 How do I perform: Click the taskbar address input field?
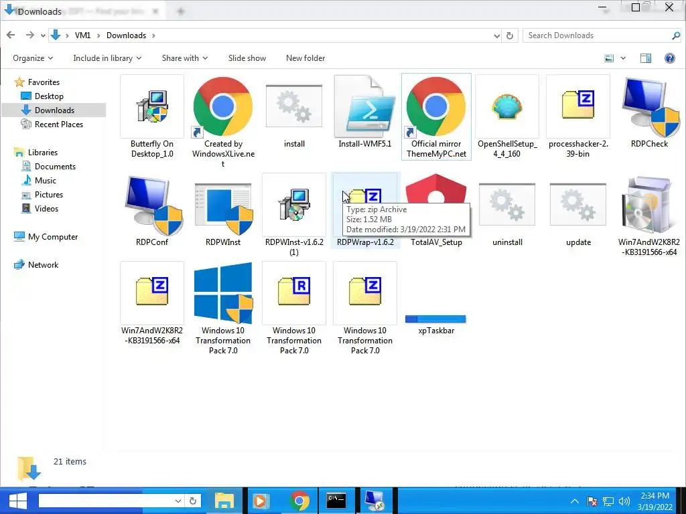click(105, 501)
